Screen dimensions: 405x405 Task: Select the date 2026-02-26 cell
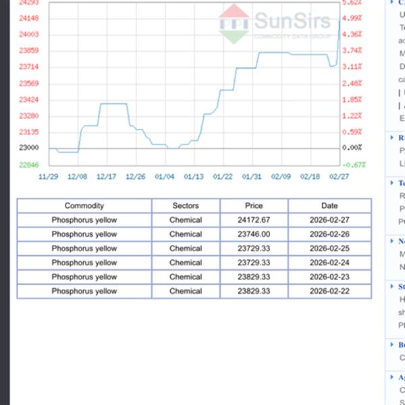[329, 234]
